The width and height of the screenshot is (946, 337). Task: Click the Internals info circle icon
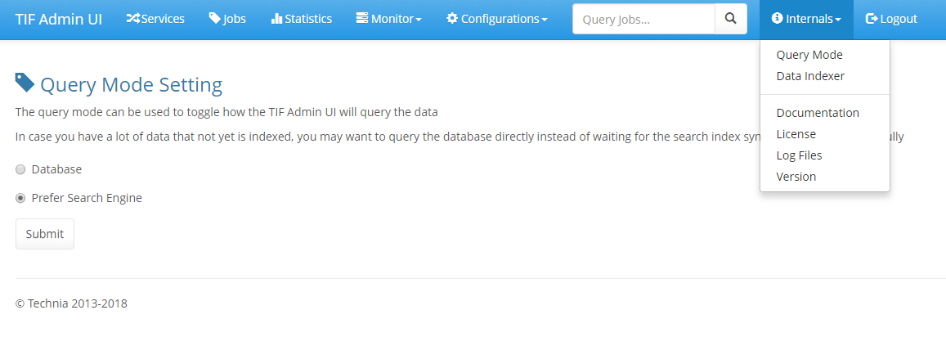click(x=777, y=19)
